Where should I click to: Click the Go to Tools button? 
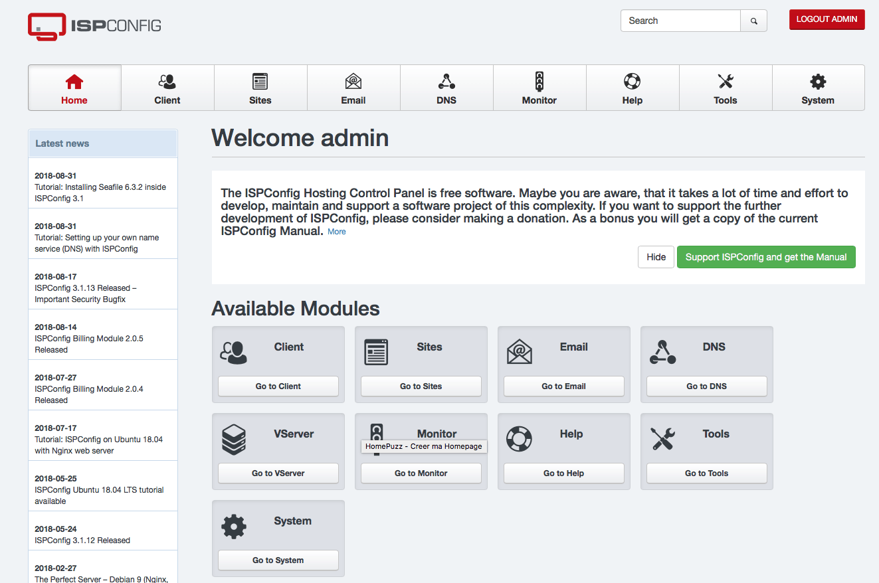point(707,473)
